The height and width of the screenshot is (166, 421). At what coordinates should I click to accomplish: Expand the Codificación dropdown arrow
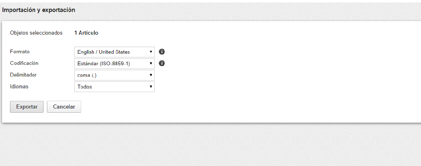(151, 64)
